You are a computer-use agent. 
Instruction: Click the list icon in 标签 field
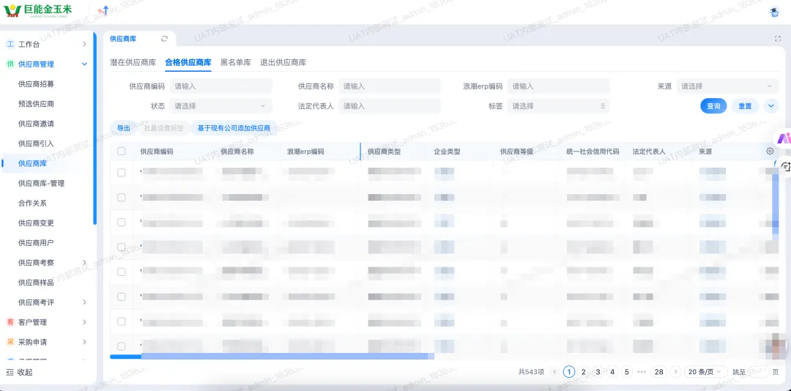point(602,106)
